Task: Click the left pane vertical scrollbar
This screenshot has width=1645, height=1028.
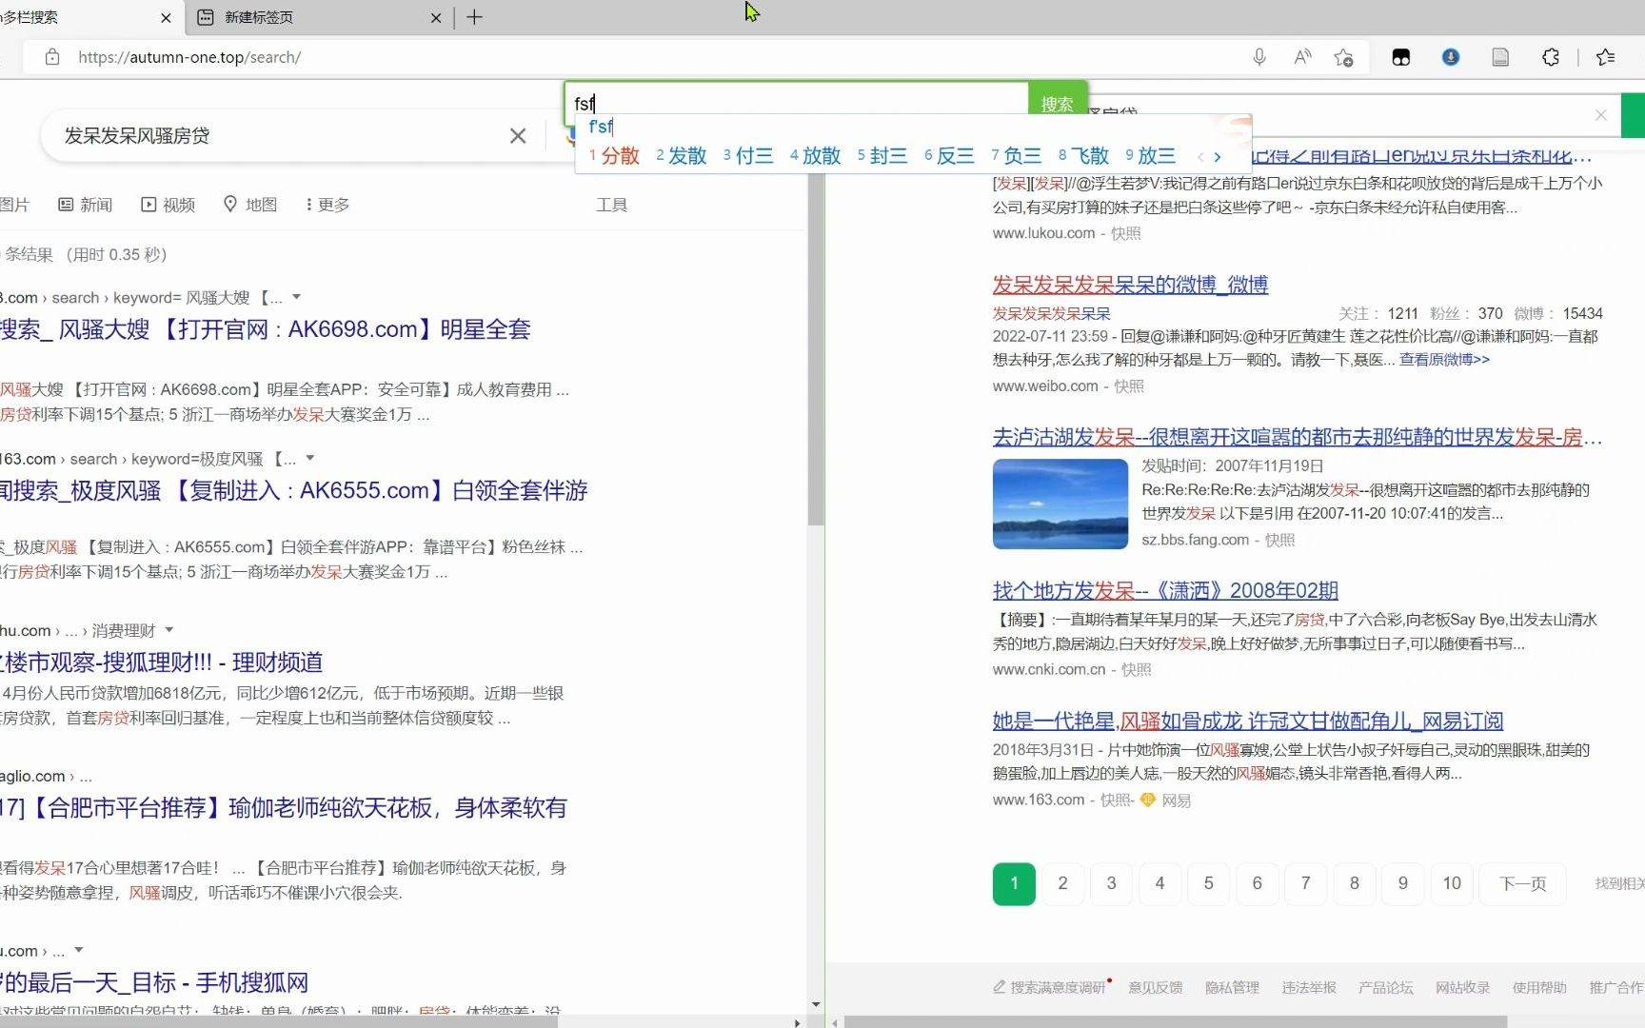Action: coord(816,350)
